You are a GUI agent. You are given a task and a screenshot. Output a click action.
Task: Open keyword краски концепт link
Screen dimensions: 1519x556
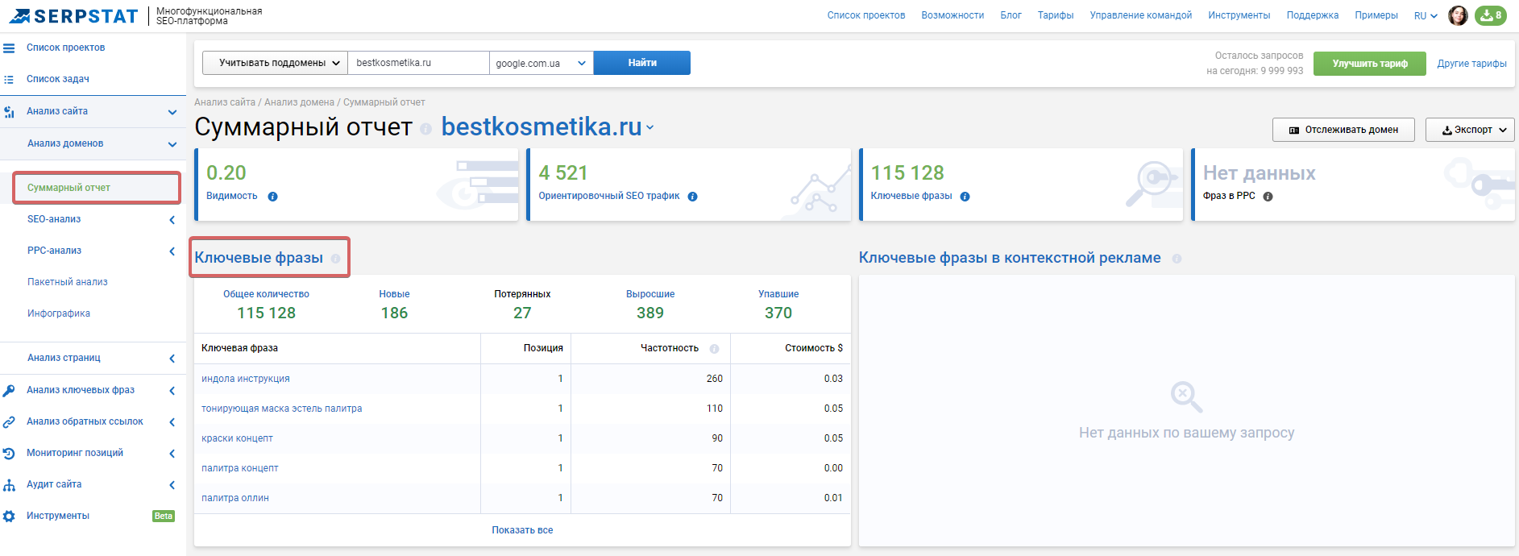tap(237, 438)
